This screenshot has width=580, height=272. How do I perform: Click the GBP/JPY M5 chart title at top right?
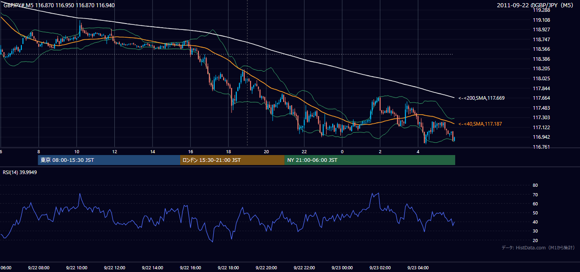pos(535,5)
